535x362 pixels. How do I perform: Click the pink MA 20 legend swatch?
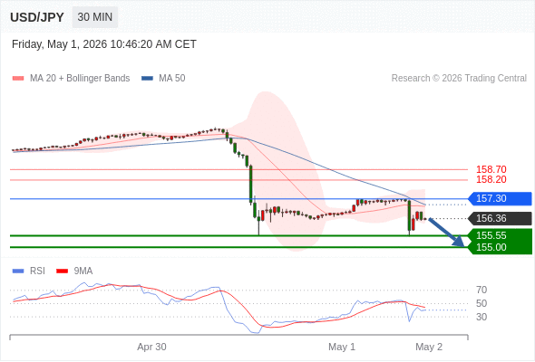click(x=18, y=79)
